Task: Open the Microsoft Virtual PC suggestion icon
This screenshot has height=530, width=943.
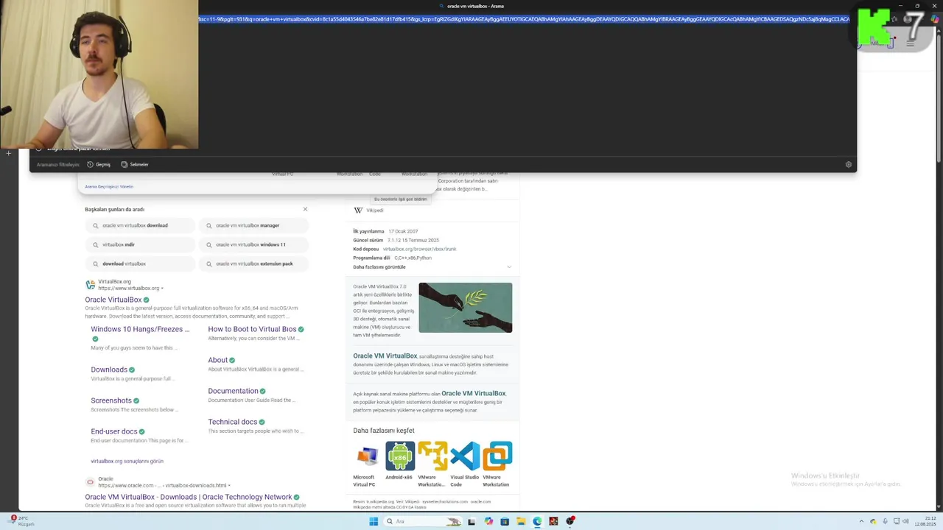Action: 367,456
